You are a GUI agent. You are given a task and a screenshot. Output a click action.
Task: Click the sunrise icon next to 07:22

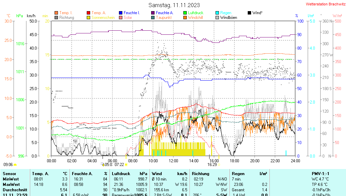126,165
